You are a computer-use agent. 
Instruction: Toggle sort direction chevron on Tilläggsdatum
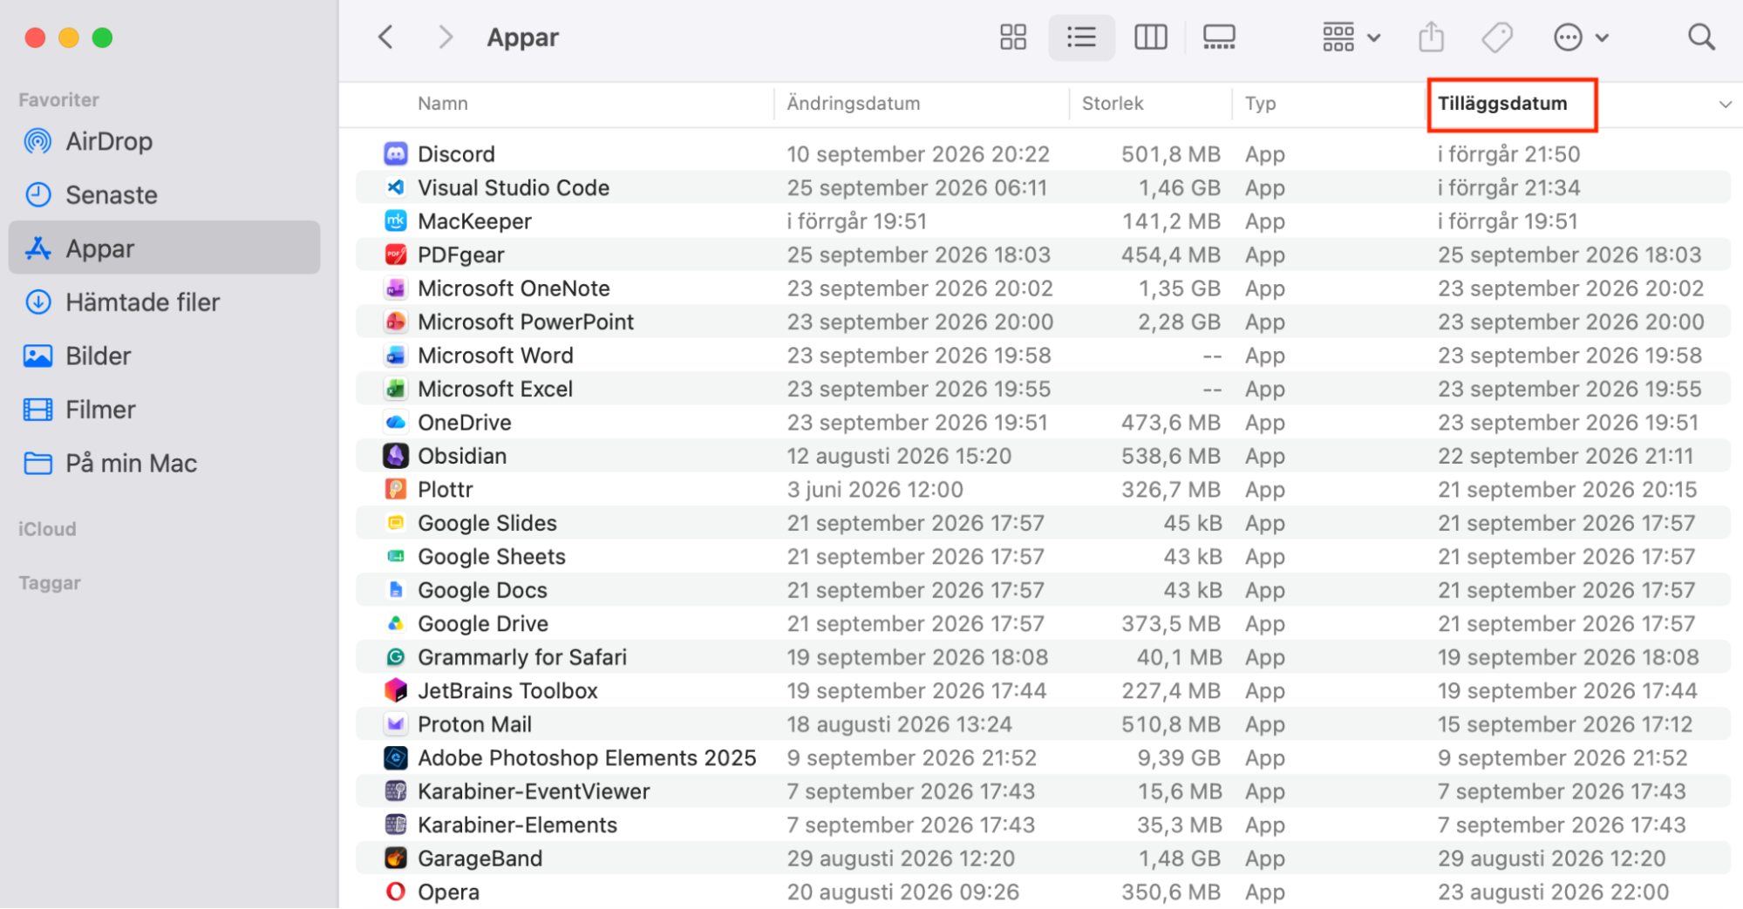click(x=1724, y=105)
